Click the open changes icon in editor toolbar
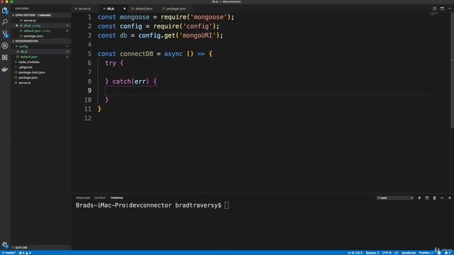The width and height of the screenshot is (454, 255). [434, 8]
